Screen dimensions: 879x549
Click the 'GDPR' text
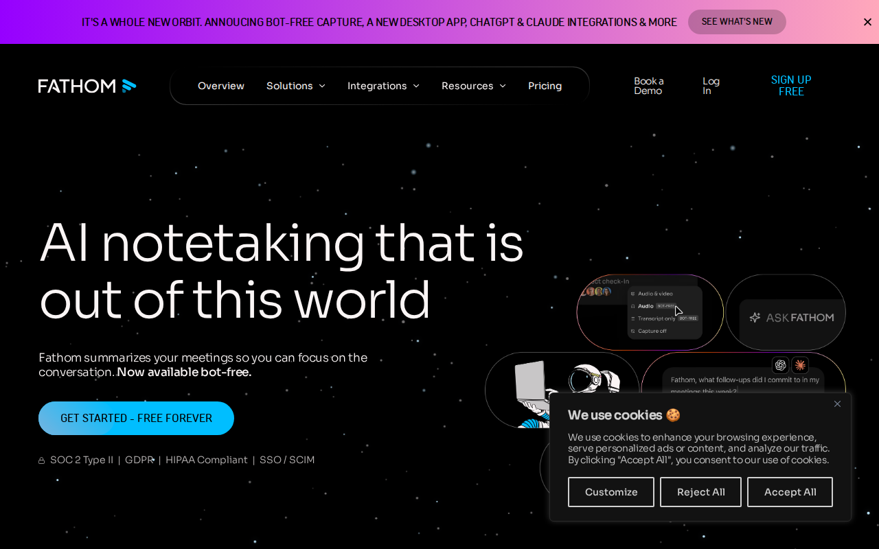(x=139, y=460)
